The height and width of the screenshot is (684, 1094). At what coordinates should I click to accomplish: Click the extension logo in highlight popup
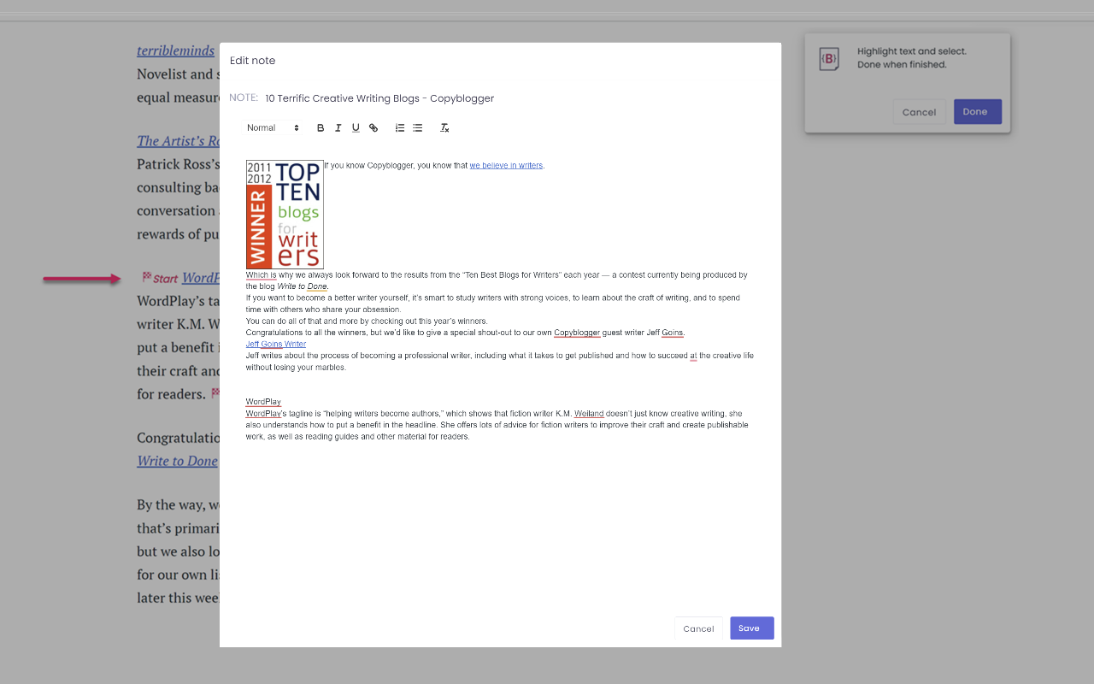tap(829, 59)
